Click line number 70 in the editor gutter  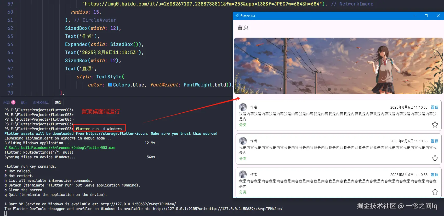click(10, 93)
